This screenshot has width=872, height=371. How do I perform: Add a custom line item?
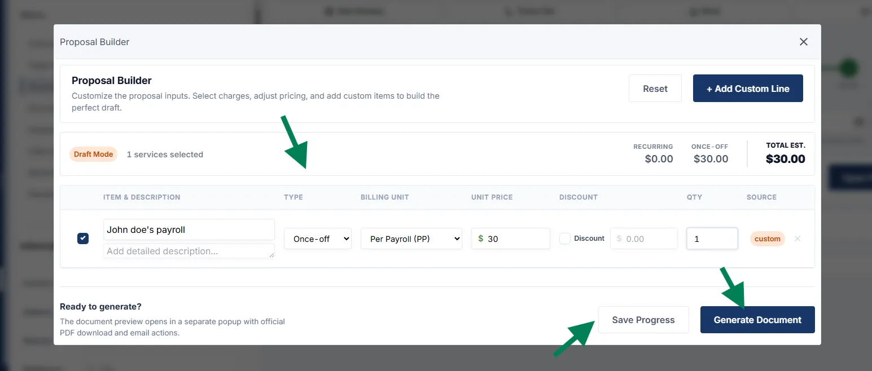tap(748, 89)
